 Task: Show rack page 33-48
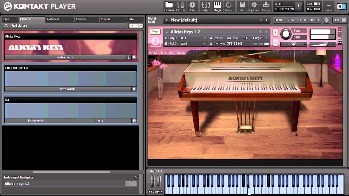tap(303, 20)
